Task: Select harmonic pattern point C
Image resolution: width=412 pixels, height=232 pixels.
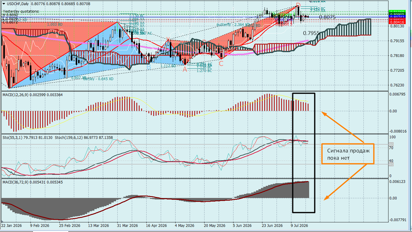Action: point(221,64)
